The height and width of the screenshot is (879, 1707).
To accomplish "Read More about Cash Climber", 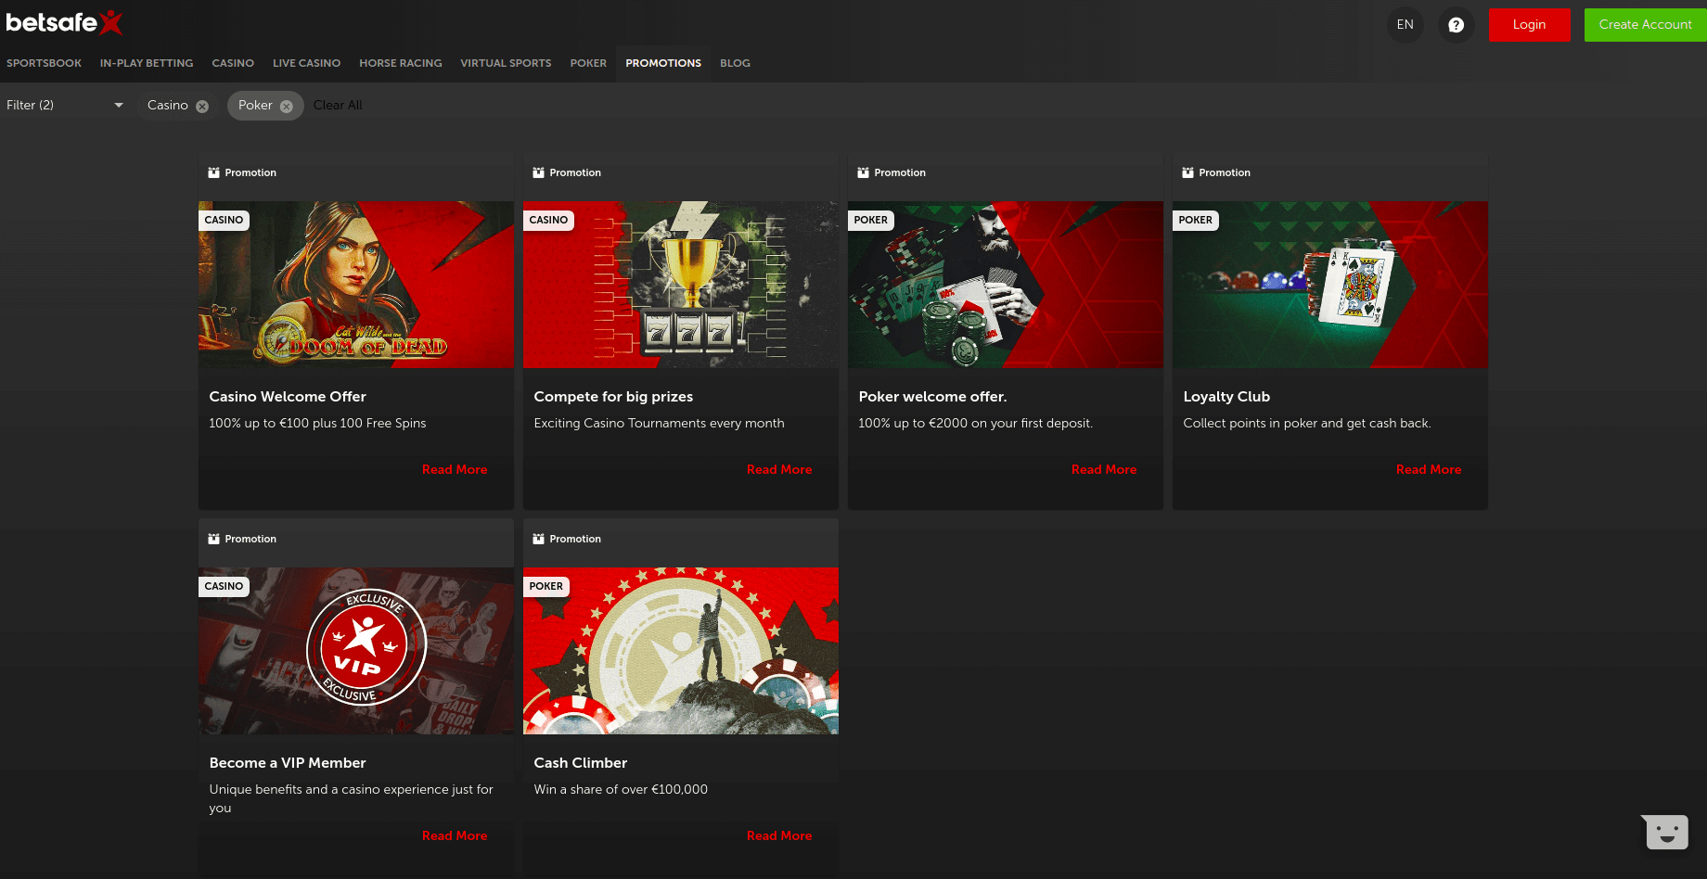I will (x=779, y=836).
